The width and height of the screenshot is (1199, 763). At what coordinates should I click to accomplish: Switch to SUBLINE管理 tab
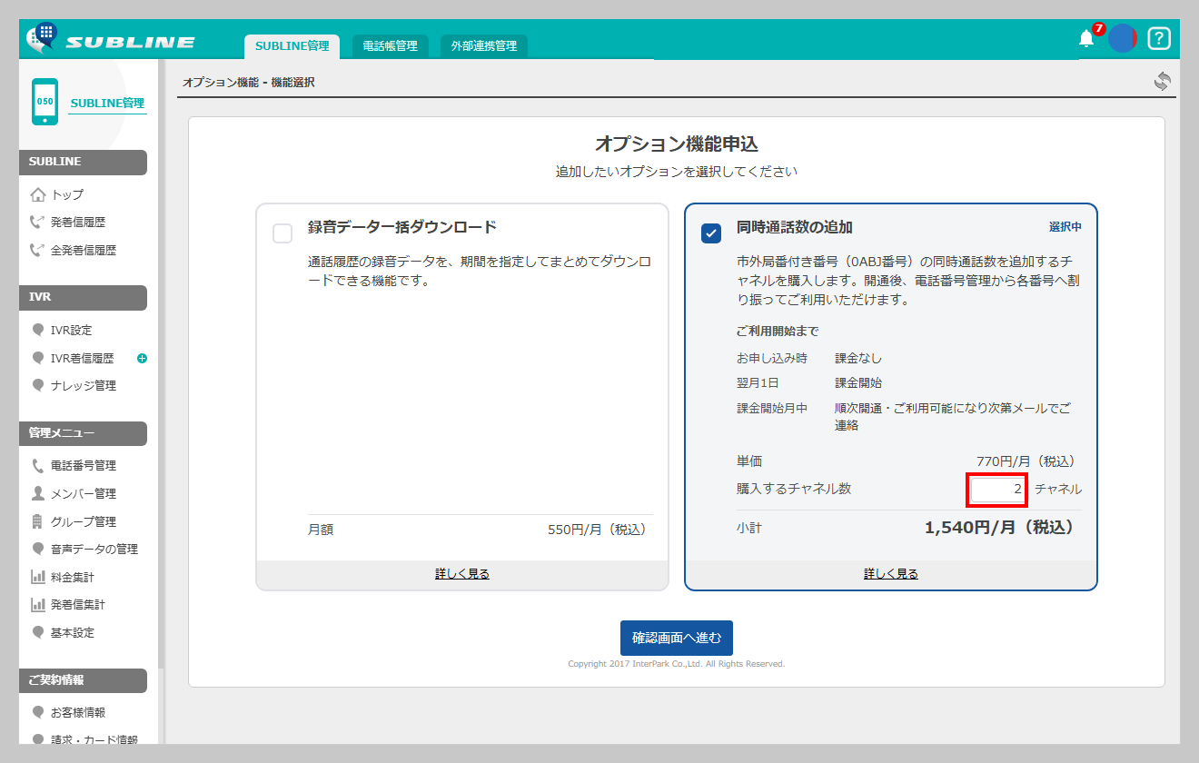coord(292,45)
